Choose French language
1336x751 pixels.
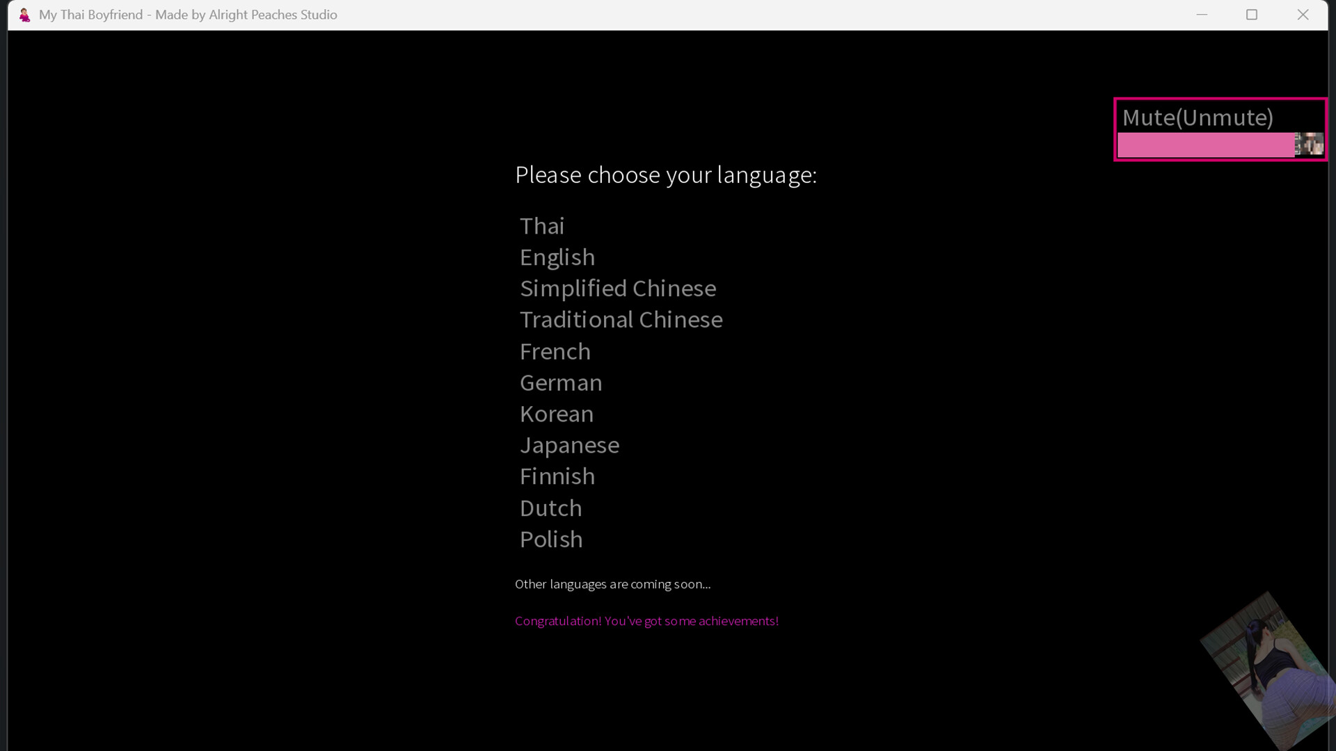point(555,352)
